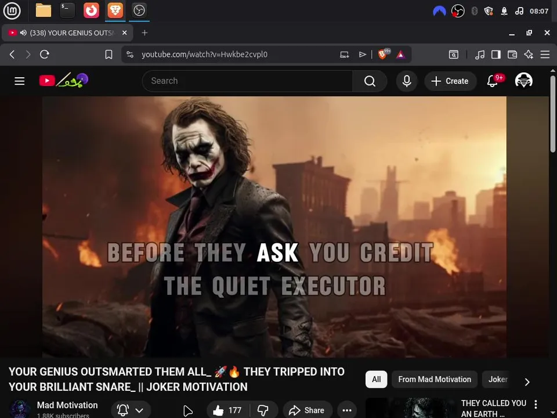The width and height of the screenshot is (557, 418).
Task: Go back to the previous page
Action: (x=12, y=55)
